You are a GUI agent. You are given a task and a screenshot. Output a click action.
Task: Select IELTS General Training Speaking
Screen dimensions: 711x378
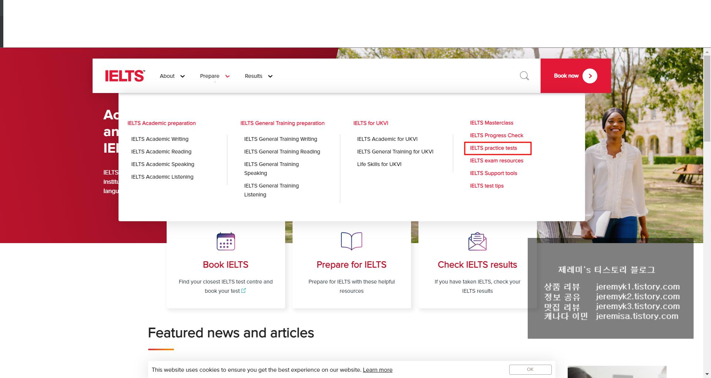pyautogui.click(x=271, y=169)
